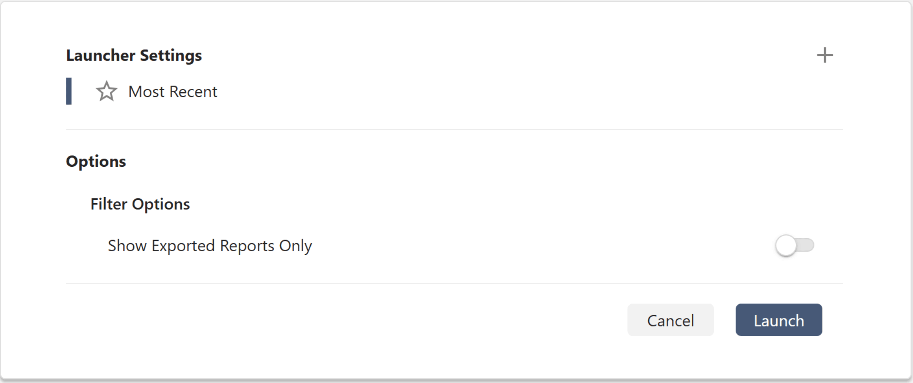This screenshot has height=383, width=913.
Task: Click the Show Exported Reports Only label
Action: click(x=210, y=246)
